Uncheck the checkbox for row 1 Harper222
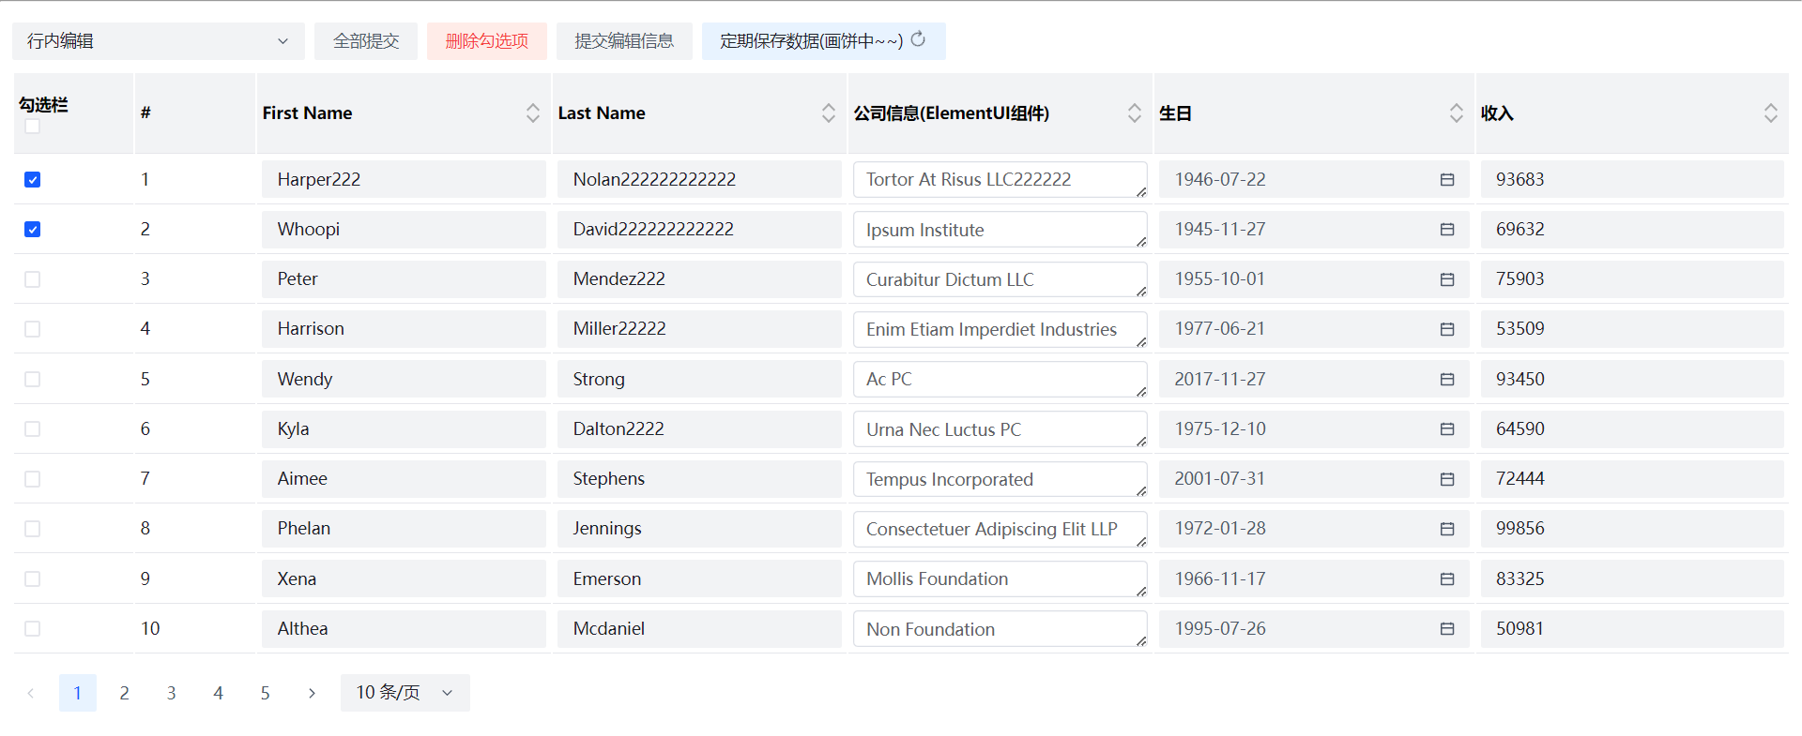The width and height of the screenshot is (1802, 736). [33, 179]
